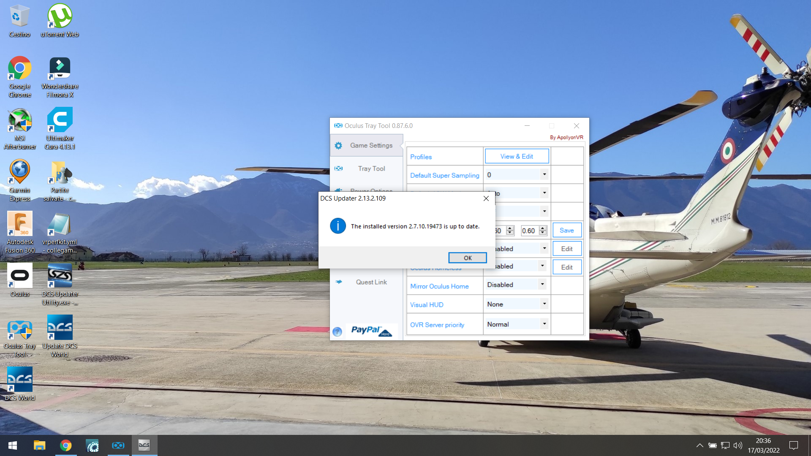Screen dimensions: 811x456
Task: Click the blue help icon near PayPal
Action: 337,331
